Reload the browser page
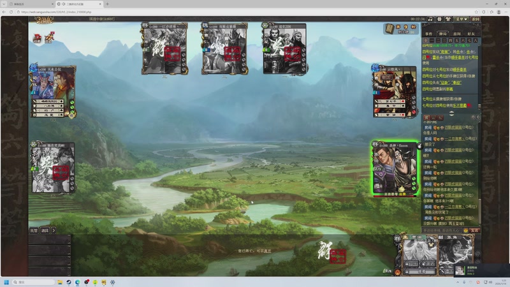Image resolution: width=510 pixels, height=287 pixels. (x=11, y=11)
